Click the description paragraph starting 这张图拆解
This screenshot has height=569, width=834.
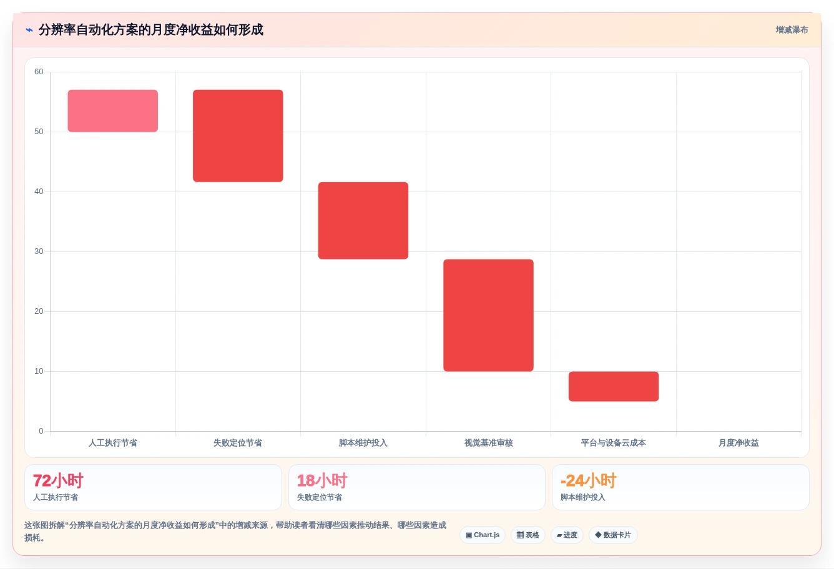(x=236, y=532)
